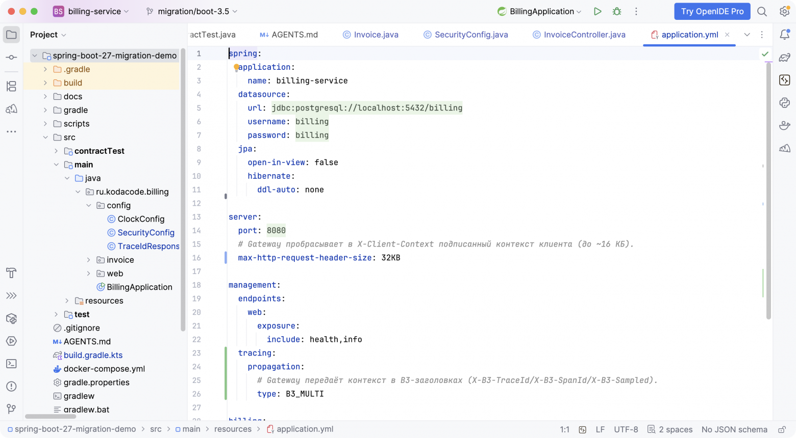Open Search Everywhere magnifier icon
The width and height of the screenshot is (796, 438).
click(x=762, y=11)
